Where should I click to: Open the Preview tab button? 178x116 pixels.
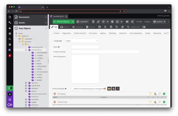65,27
